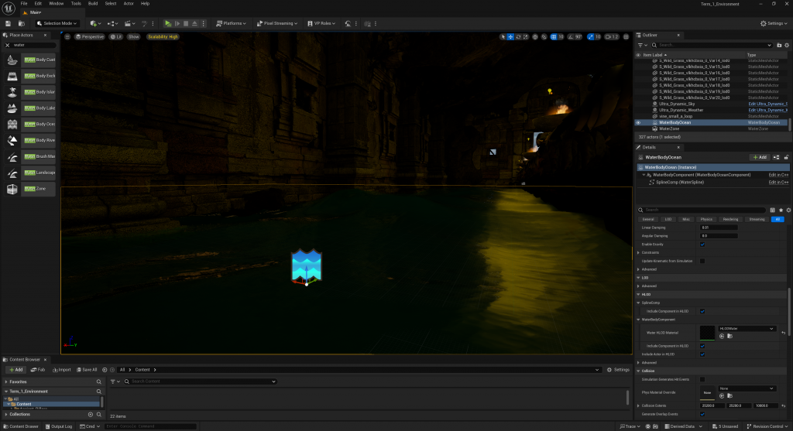Collapse the HLOD section
The height and width of the screenshot is (431, 793).
pos(638,295)
